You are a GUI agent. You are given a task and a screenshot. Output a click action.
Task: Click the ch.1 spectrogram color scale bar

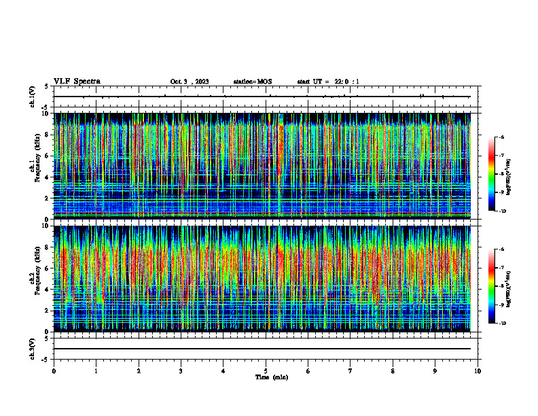492,174
